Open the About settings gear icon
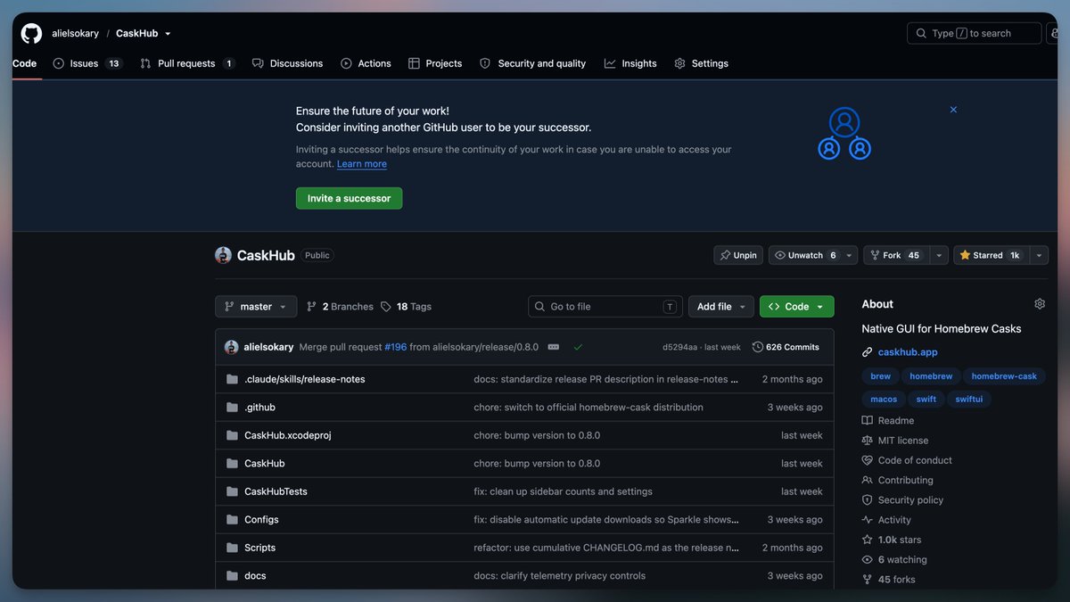This screenshot has width=1070, height=602. pyautogui.click(x=1040, y=304)
